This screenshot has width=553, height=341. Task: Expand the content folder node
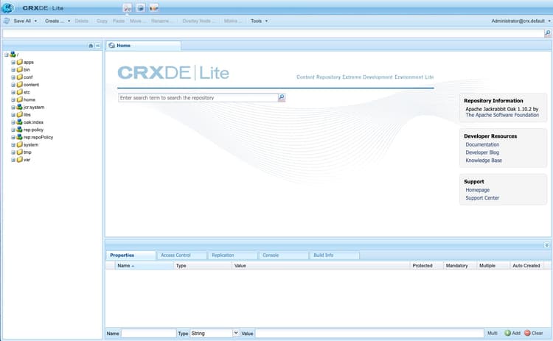[13, 85]
